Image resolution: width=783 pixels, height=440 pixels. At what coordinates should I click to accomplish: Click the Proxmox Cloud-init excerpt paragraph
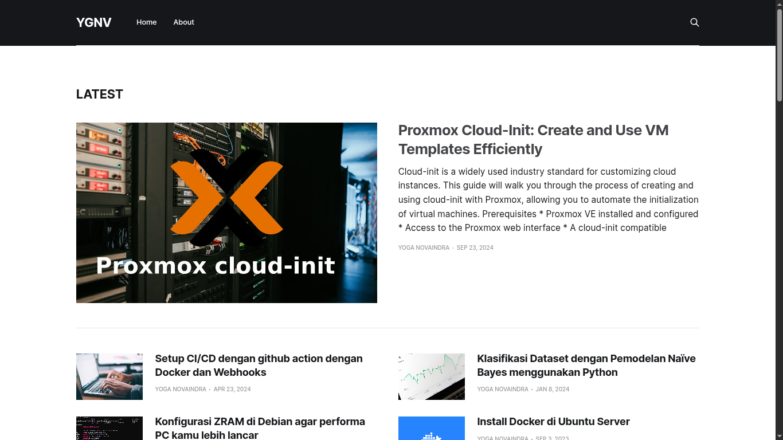tap(549, 199)
